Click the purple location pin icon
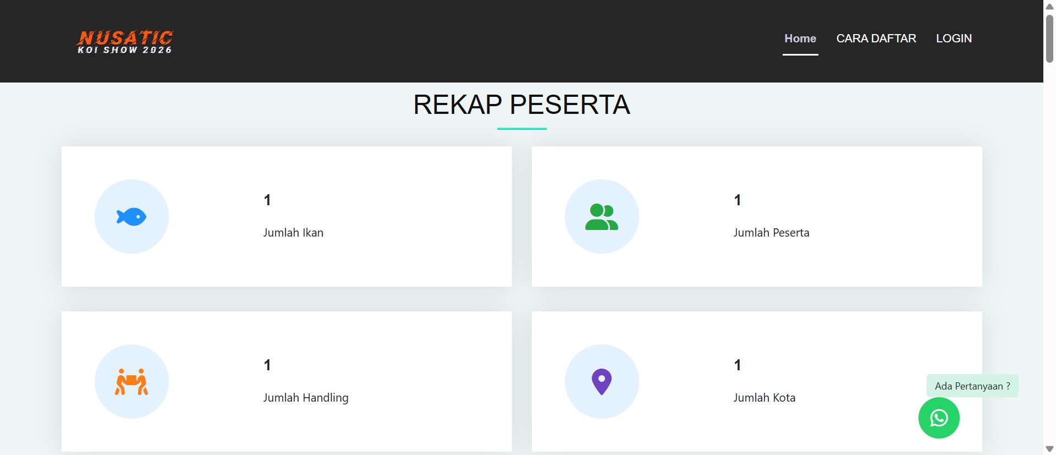The width and height of the screenshot is (1056, 455). [x=602, y=381]
